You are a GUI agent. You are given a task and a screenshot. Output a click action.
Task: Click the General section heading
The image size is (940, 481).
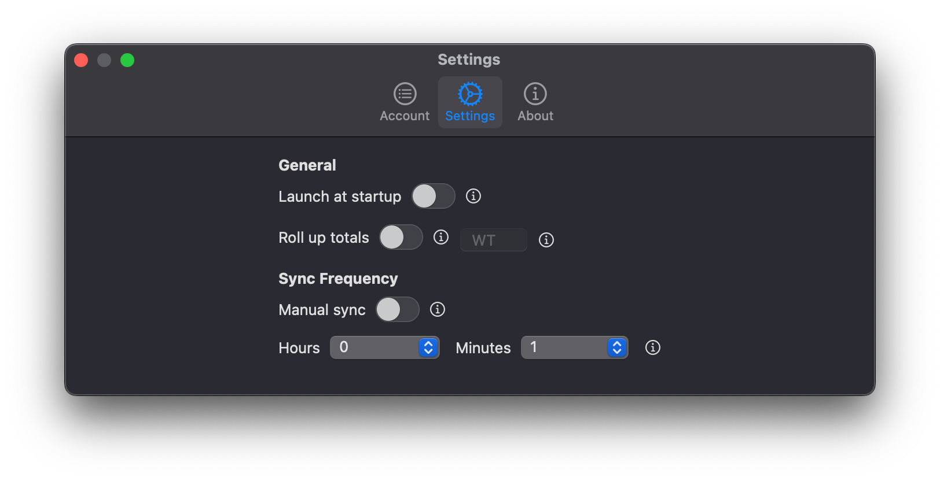click(307, 165)
